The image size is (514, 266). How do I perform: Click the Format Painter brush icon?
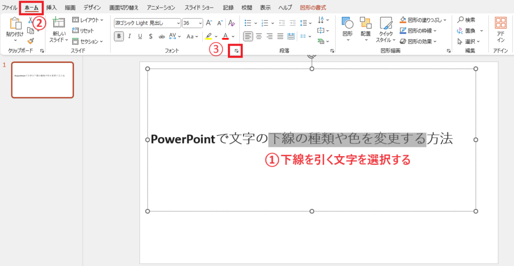(x=31, y=41)
